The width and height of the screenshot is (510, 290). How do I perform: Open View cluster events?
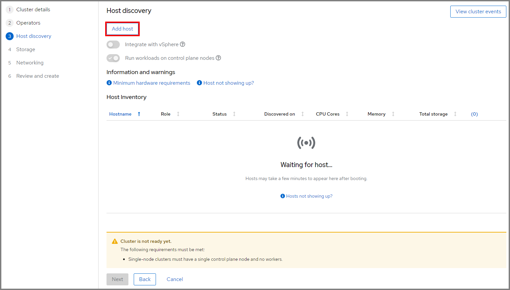478,11
